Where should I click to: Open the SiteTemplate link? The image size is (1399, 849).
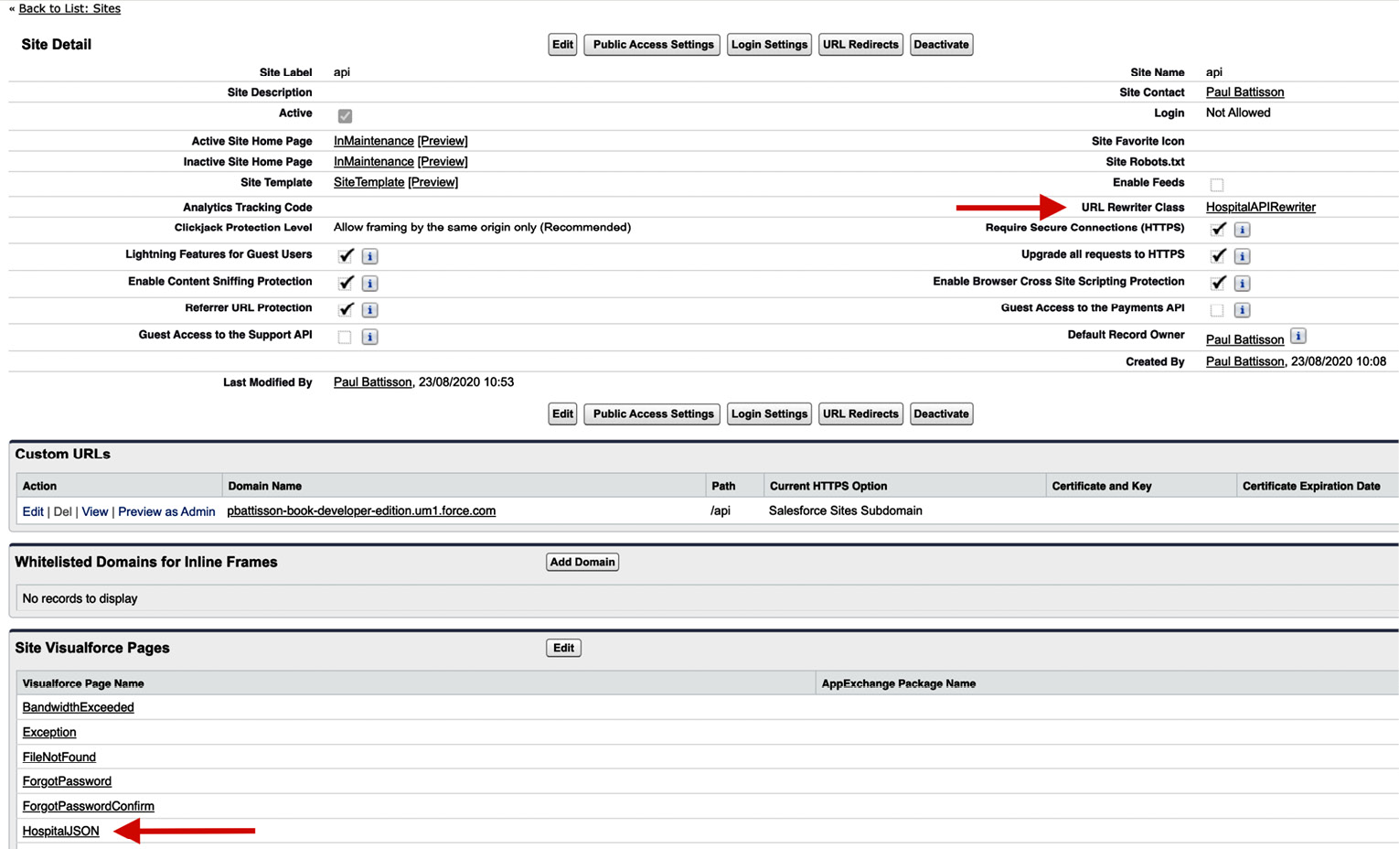(x=368, y=182)
